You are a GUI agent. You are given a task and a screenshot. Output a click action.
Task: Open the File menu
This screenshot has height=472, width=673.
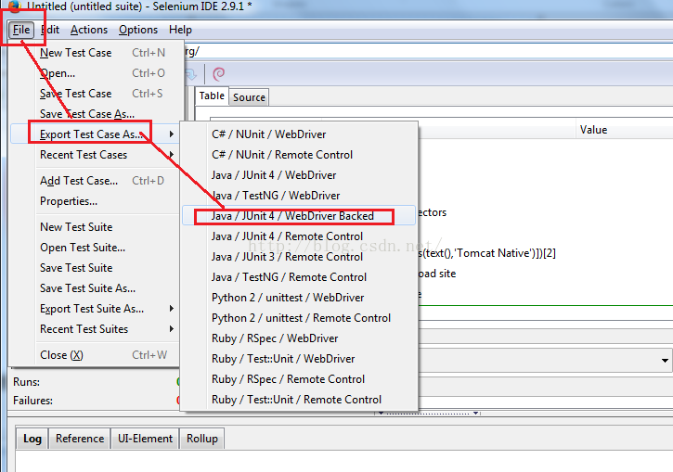click(21, 30)
